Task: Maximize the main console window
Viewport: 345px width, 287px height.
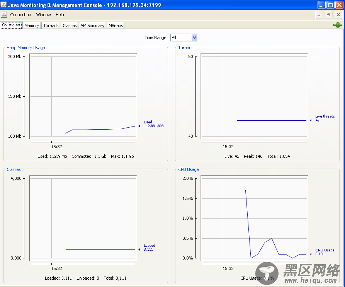Action: [x=330, y=5]
